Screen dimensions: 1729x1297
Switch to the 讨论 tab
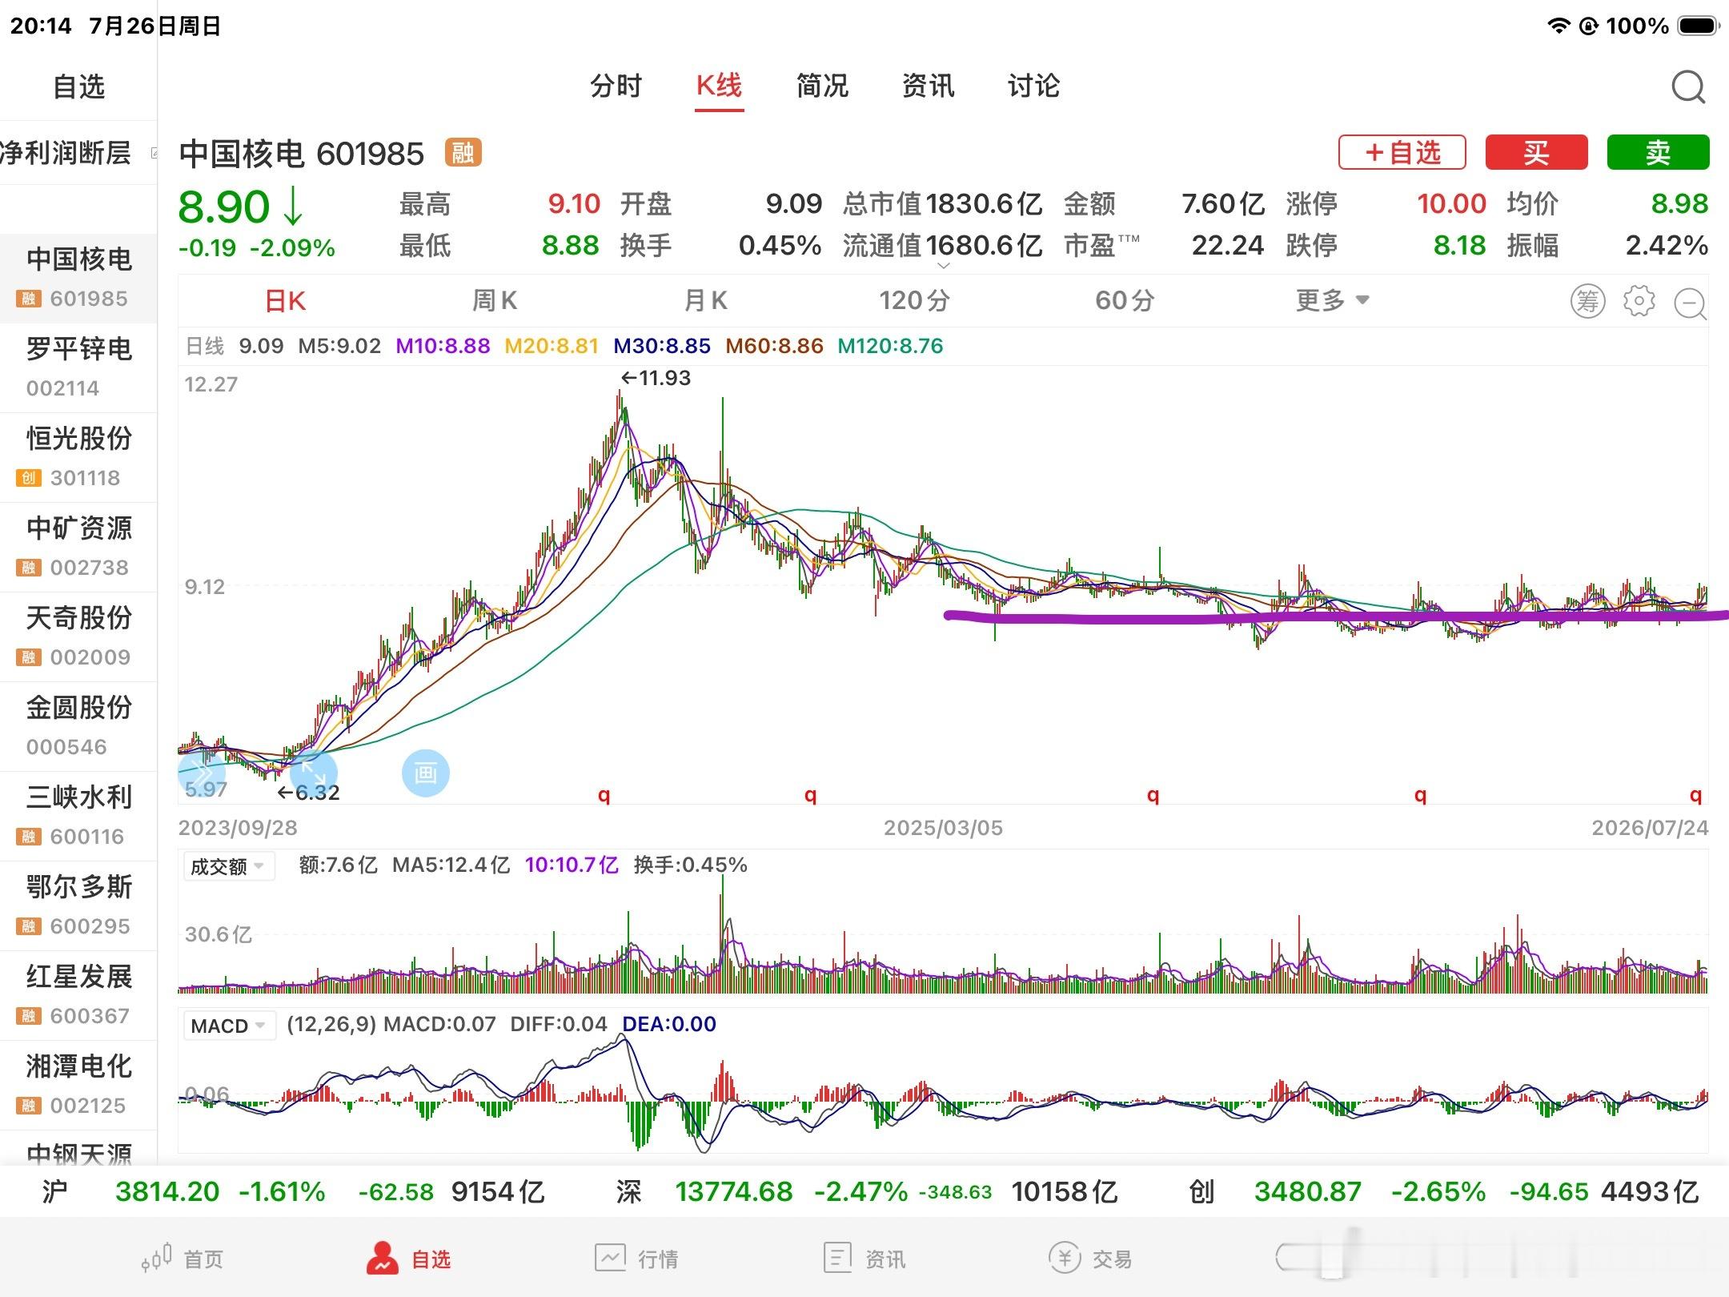[1033, 86]
